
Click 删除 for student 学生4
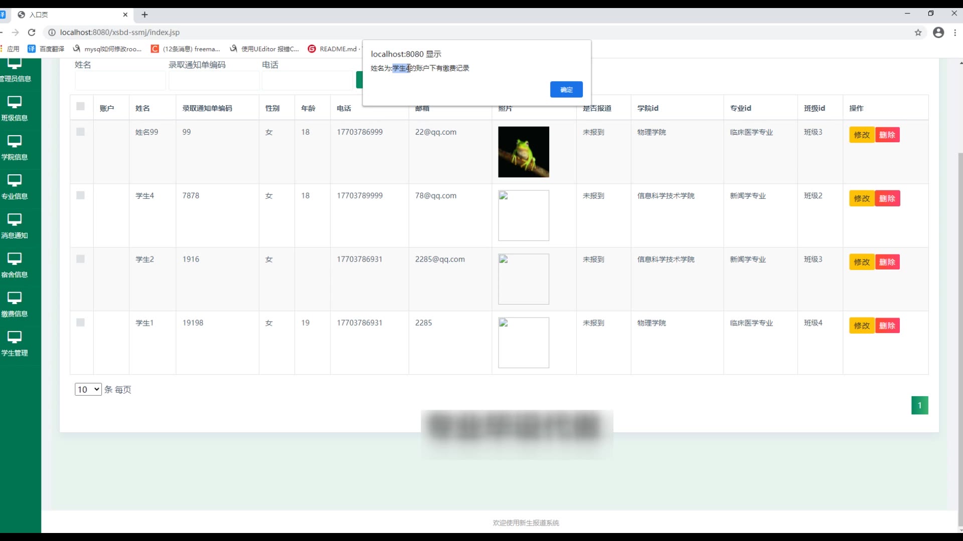click(x=887, y=198)
